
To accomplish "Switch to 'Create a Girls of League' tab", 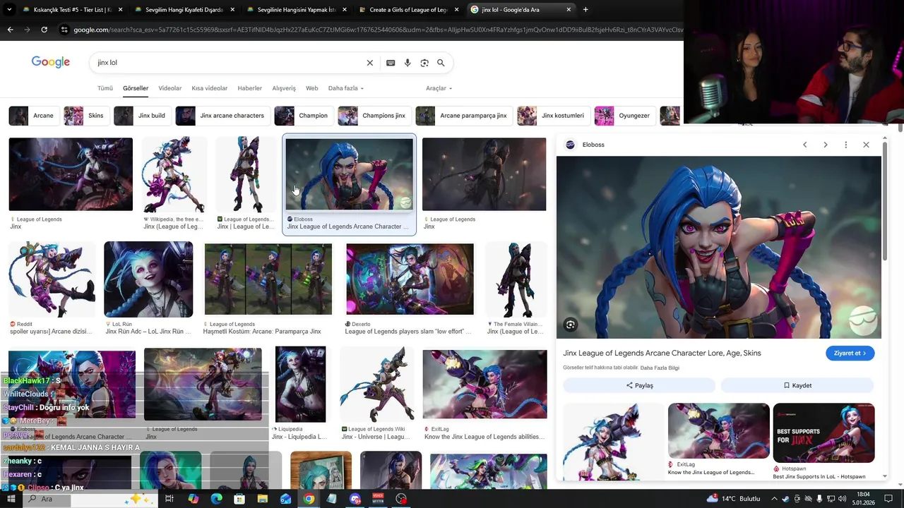I will [x=410, y=10].
